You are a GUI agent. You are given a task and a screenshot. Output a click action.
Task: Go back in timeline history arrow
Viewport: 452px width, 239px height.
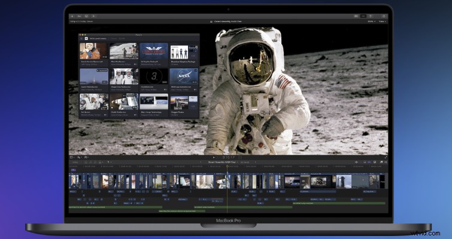(x=201, y=162)
